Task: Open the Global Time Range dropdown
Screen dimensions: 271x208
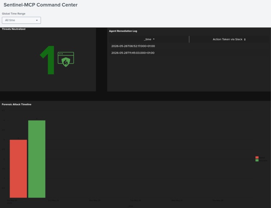Action: pos(21,20)
